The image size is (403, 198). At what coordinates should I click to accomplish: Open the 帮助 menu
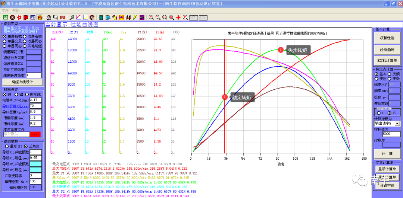(x=16, y=10)
